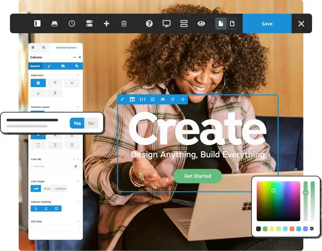Click the trash icon in top toolbar
Image resolution: width=322 pixels, height=251 pixels.
[x=124, y=23]
